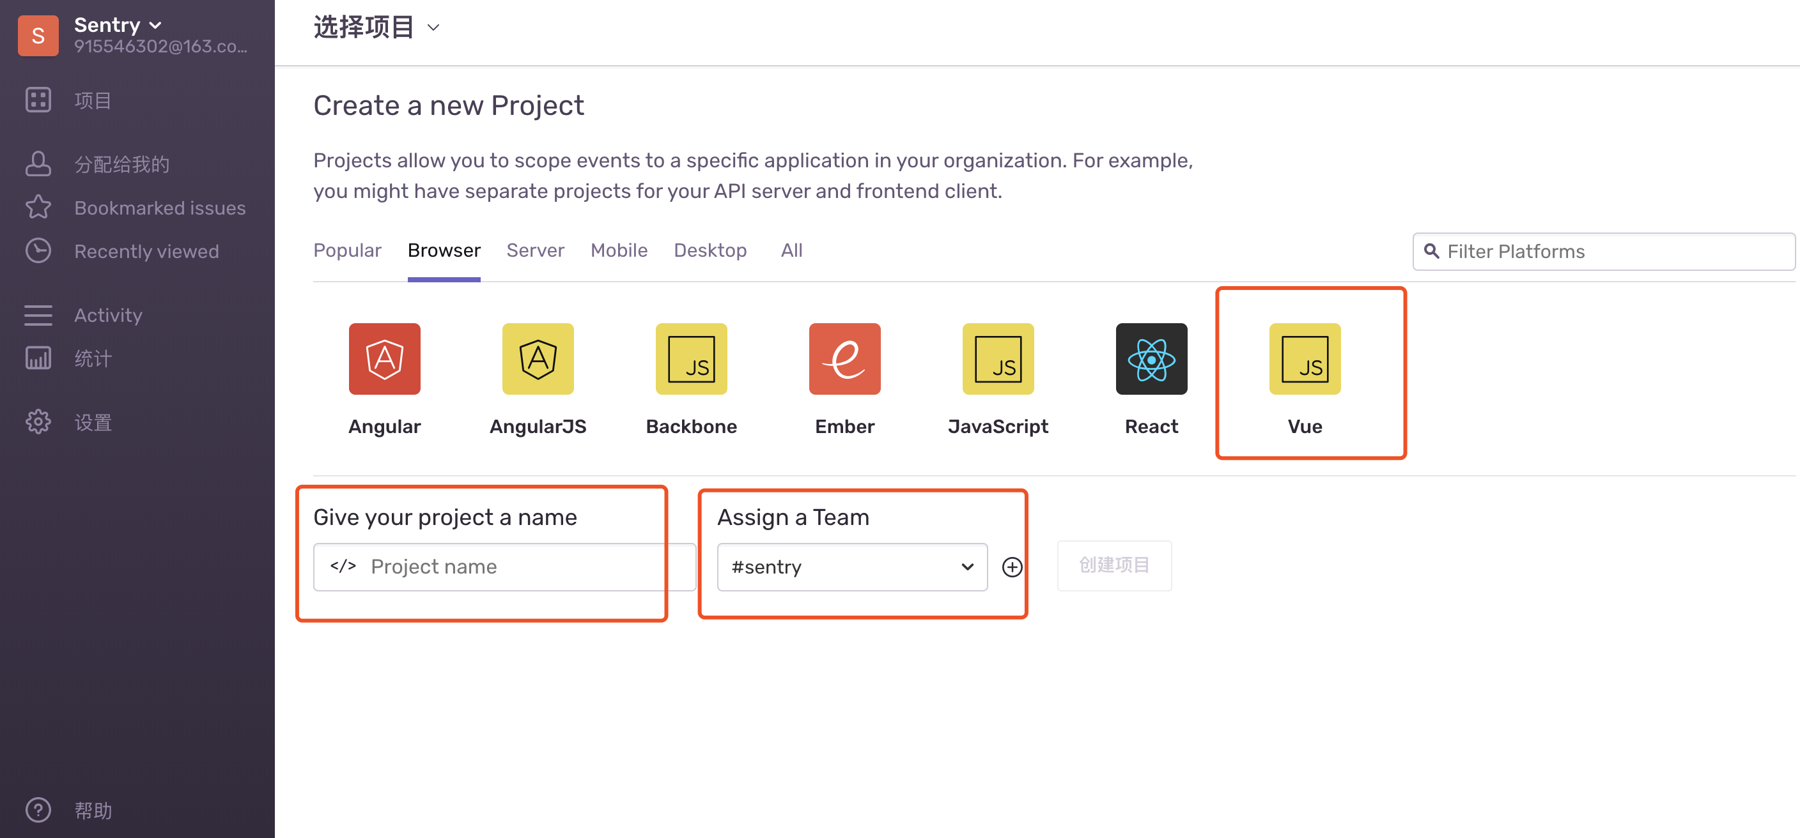1800x838 pixels.
Task: Open Activity in the sidebar
Action: pos(108,316)
